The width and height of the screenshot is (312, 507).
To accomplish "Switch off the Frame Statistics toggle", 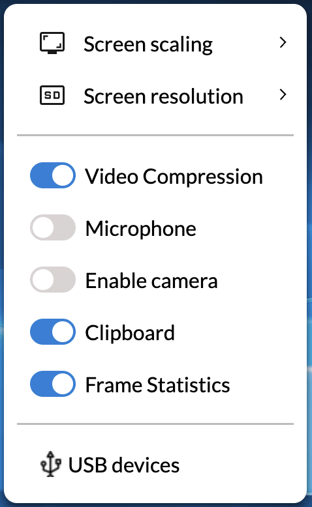I will (x=53, y=384).
